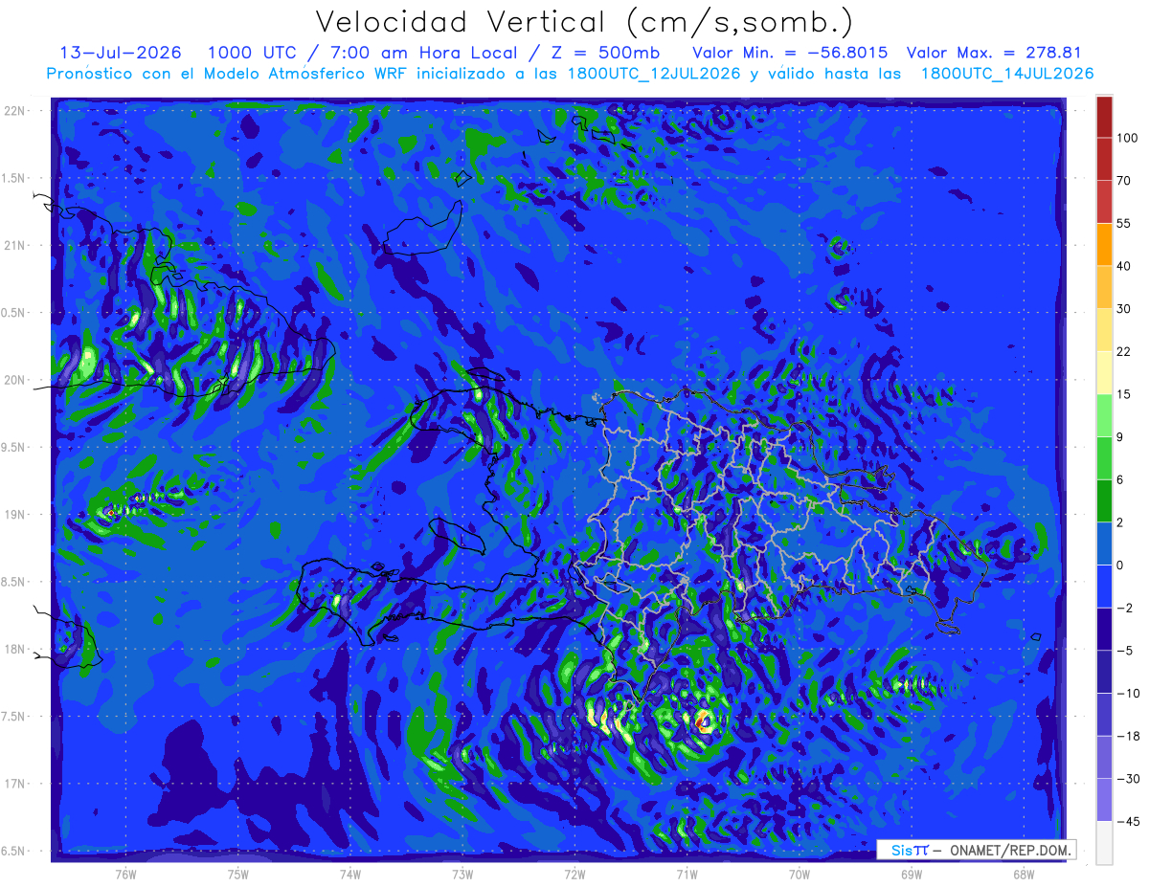Click the dark red swatch above 100

tap(1104, 117)
